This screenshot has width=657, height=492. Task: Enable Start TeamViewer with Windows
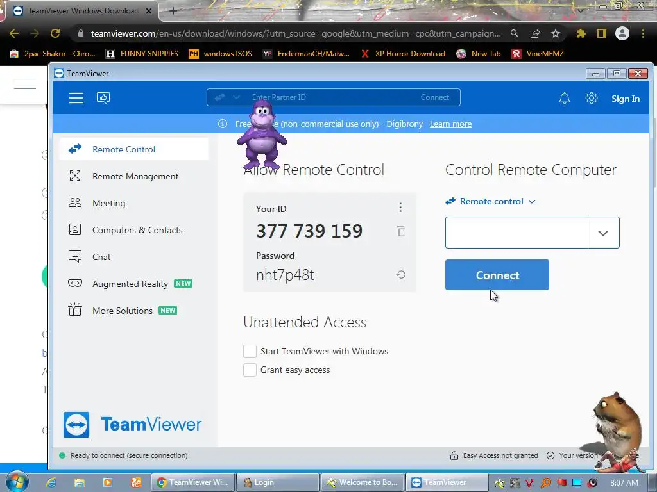click(x=250, y=352)
